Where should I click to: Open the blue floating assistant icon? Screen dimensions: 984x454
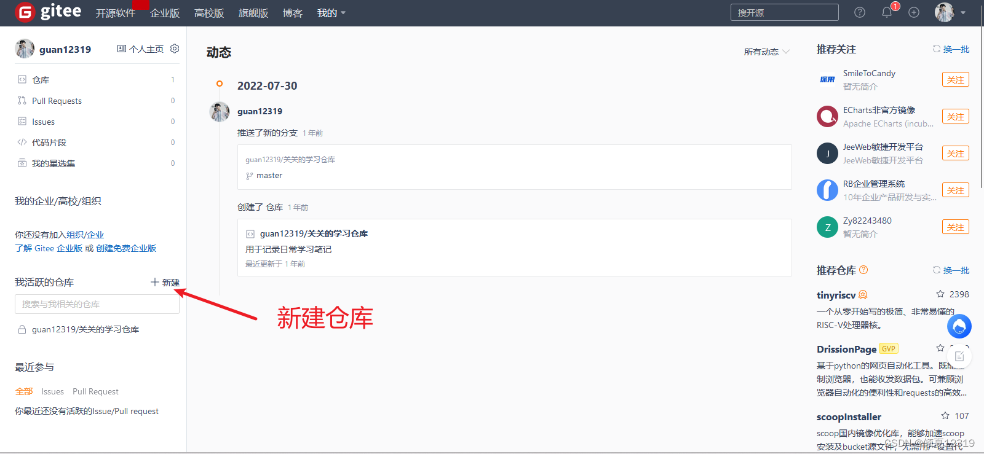(x=959, y=326)
